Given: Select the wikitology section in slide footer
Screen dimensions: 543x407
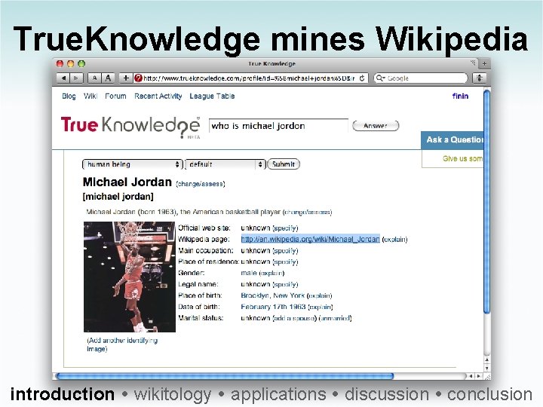Looking at the screenshot, I should 173,394.
